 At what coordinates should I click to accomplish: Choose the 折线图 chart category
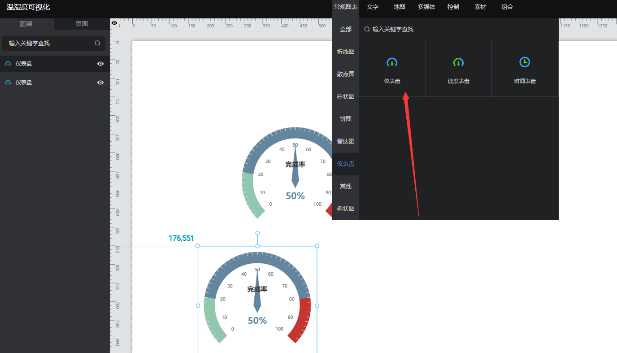tap(346, 52)
